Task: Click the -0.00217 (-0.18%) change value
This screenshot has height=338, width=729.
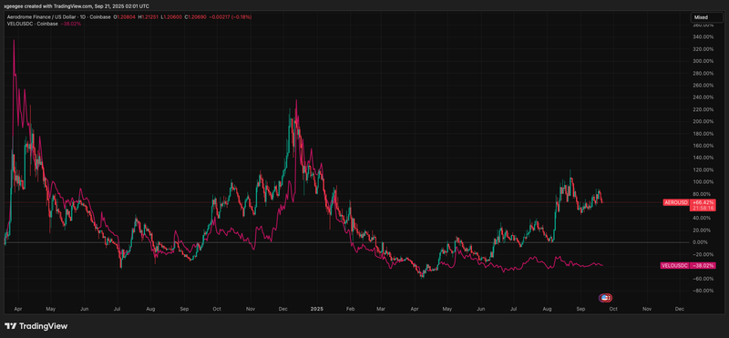Action: pos(231,17)
